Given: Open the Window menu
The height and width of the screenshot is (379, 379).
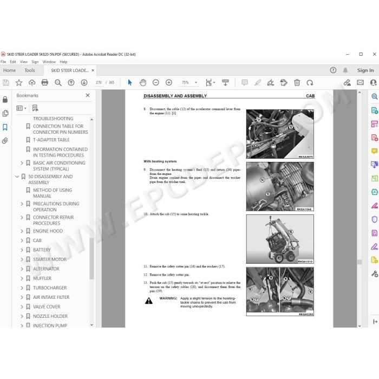Looking at the screenshot, I should click(49, 62).
